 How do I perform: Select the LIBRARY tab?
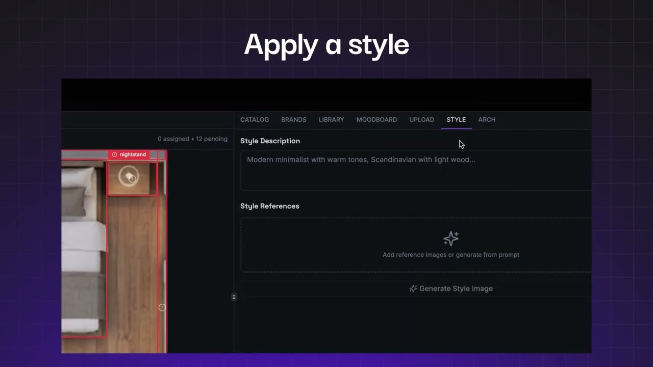pos(332,120)
